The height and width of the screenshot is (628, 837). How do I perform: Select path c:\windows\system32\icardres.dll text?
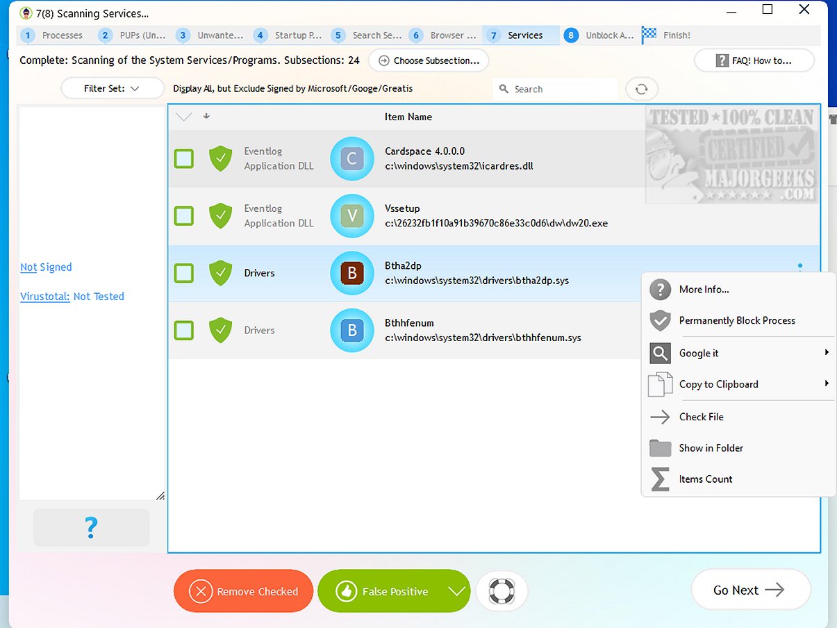pyautogui.click(x=459, y=166)
